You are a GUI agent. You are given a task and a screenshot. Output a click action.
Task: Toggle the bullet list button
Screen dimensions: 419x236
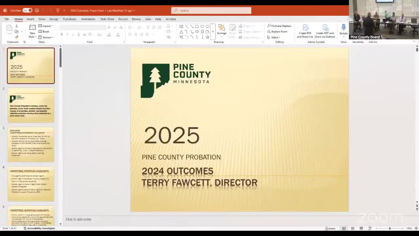coord(131,27)
